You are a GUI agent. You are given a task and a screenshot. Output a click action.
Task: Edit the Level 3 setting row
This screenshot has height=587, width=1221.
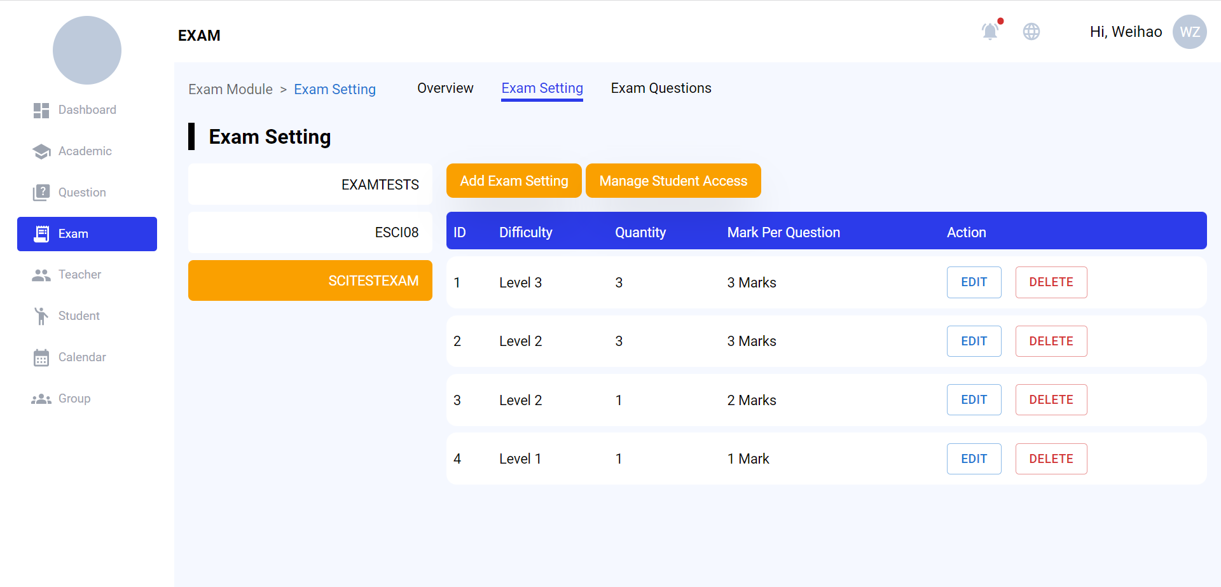974,282
